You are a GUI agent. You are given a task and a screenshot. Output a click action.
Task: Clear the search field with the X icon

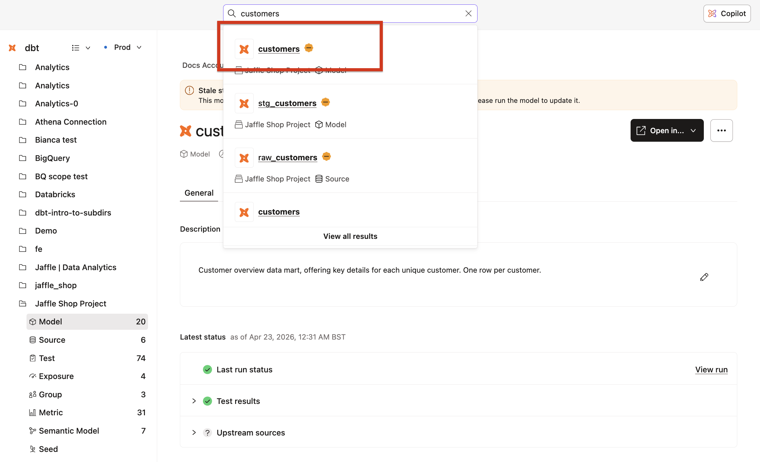coord(468,14)
